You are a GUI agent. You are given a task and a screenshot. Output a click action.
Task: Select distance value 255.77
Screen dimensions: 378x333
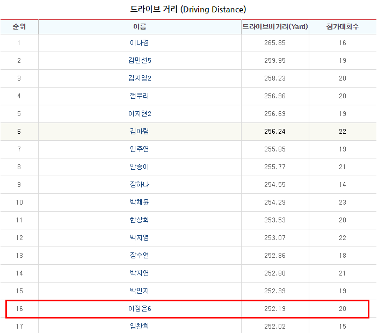click(275, 167)
